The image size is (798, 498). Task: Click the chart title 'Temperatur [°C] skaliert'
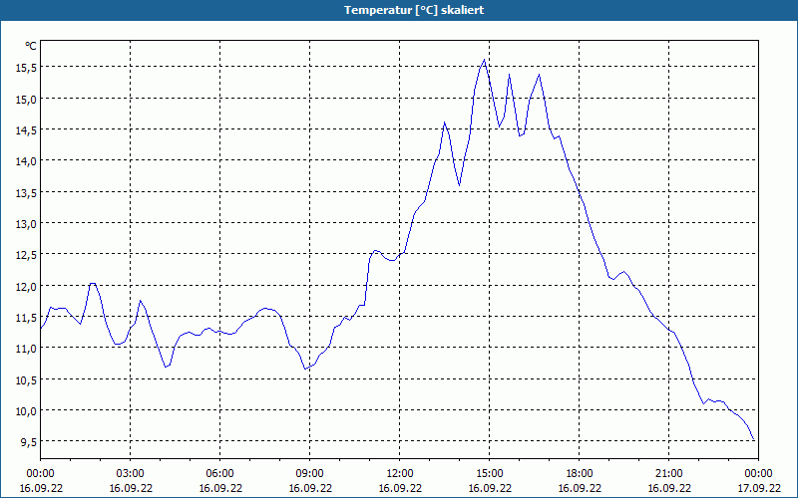pyautogui.click(x=414, y=10)
